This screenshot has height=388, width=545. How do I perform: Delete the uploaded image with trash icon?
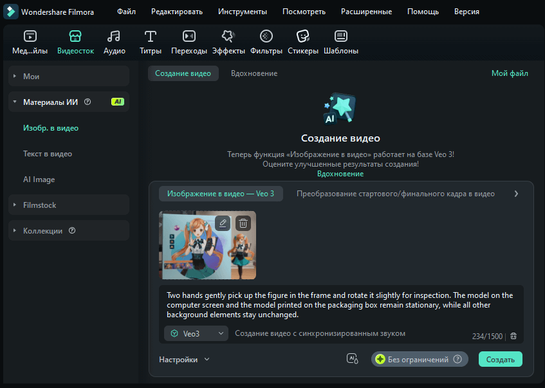click(243, 223)
